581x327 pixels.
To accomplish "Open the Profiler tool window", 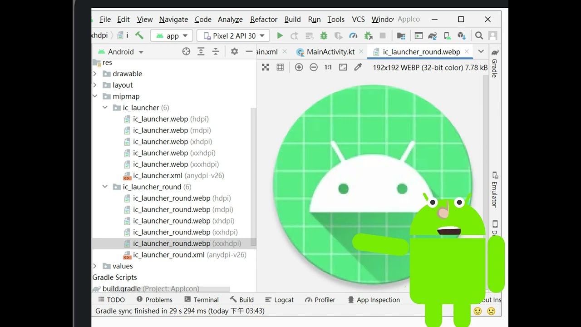I will pyautogui.click(x=320, y=300).
